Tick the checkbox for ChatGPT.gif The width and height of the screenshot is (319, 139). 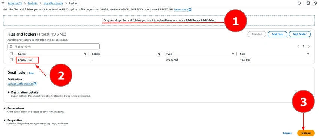pos(11,60)
